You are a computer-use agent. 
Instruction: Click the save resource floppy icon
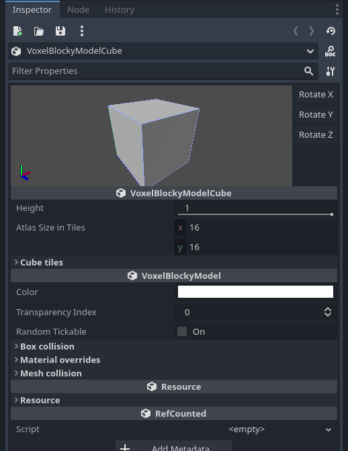(x=60, y=31)
